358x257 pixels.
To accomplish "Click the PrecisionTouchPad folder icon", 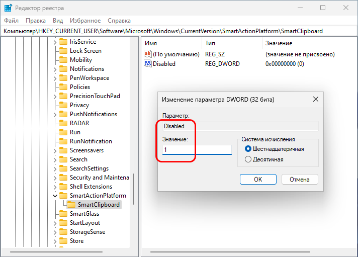I will [x=63, y=96].
